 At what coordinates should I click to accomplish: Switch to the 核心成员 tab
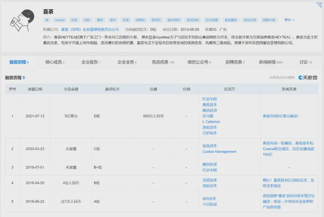55,62
